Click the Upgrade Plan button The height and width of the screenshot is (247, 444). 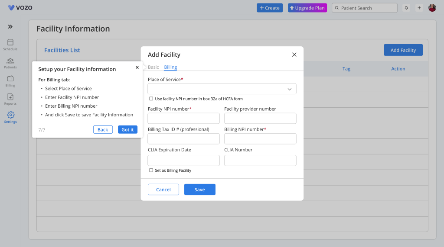pyautogui.click(x=307, y=8)
